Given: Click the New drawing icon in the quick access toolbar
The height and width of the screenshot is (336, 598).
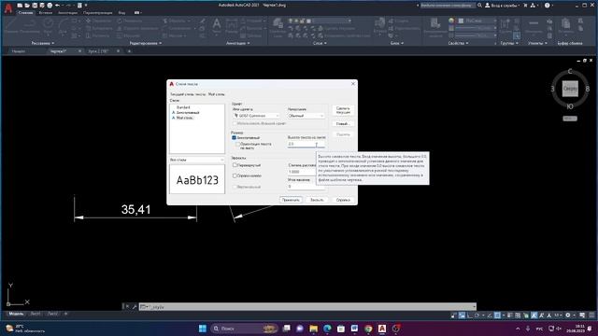Looking at the screenshot, I should [x=20, y=6].
